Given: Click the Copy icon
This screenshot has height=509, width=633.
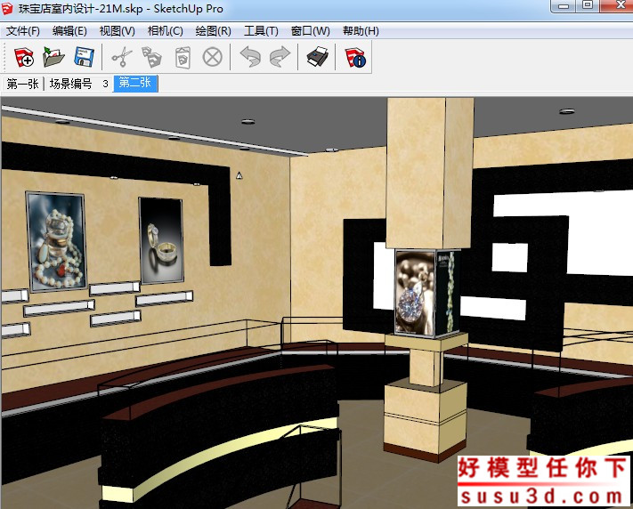Looking at the screenshot, I should pyautogui.click(x=151, y=57).
